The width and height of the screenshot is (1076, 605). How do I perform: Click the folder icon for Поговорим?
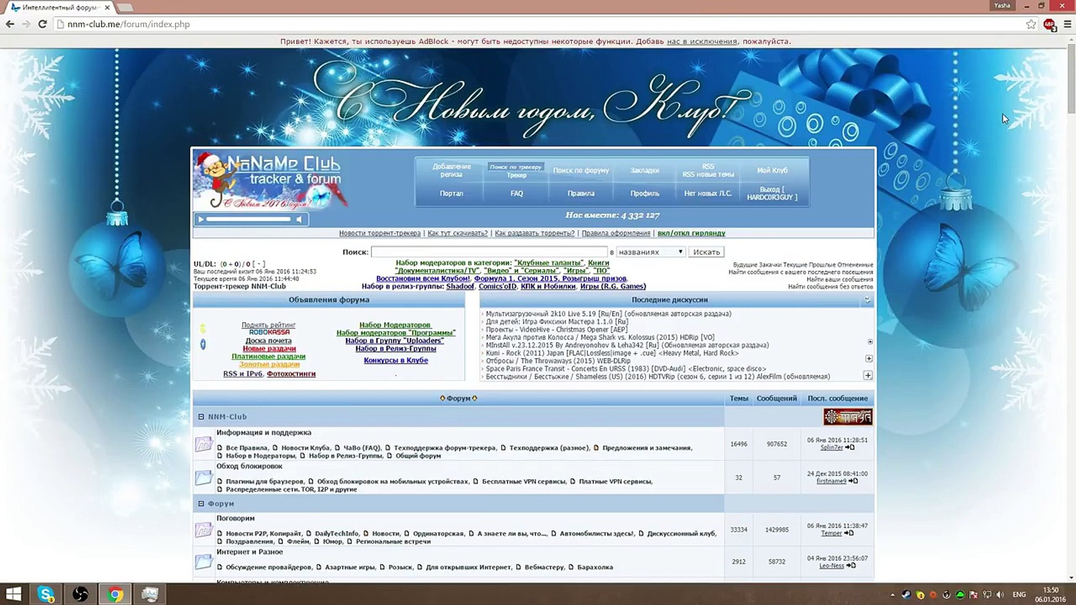point(203,529)
